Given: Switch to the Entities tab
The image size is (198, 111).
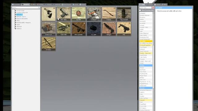Looking at the screenshot, I should pyautogui.click(x=40, y=4).
